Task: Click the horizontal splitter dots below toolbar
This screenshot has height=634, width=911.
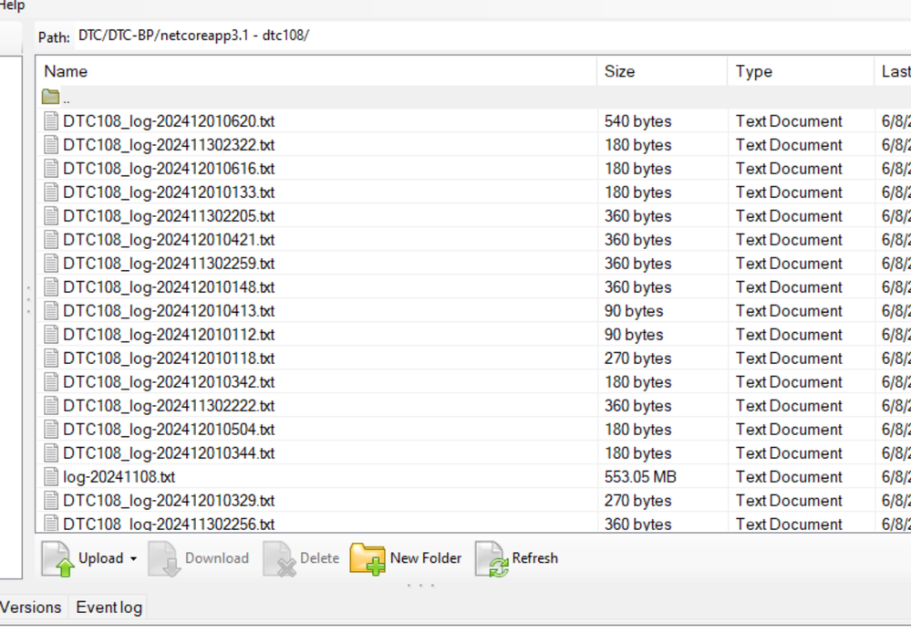Action: [x=420, y=586]
